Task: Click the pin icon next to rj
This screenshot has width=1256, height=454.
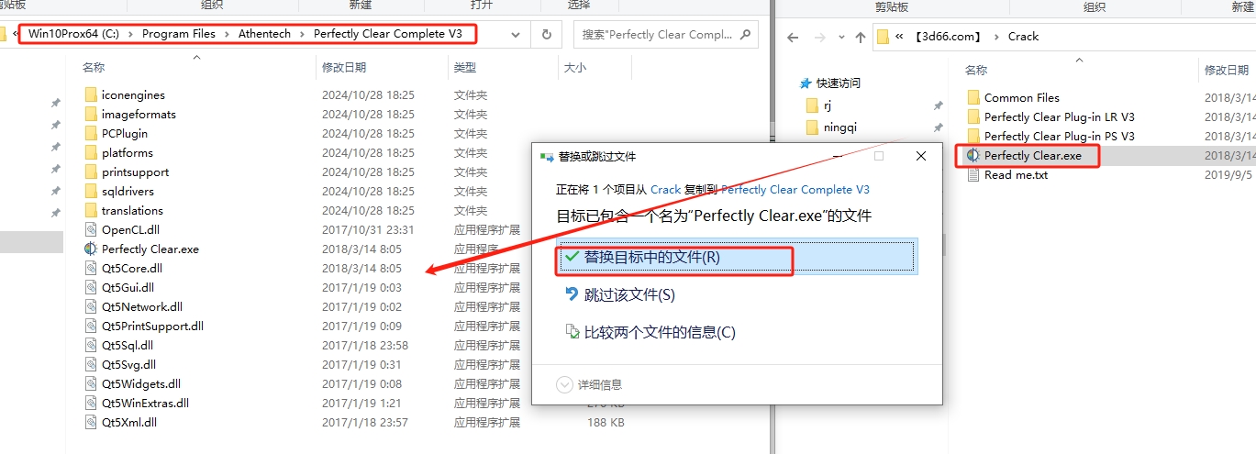Action: (x=938, y=106)
